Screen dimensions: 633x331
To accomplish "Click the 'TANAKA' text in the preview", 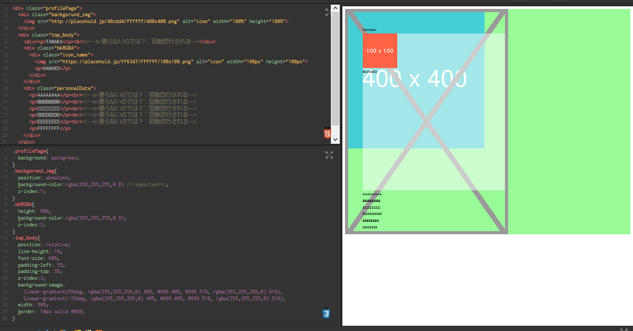I will (370, 30).
